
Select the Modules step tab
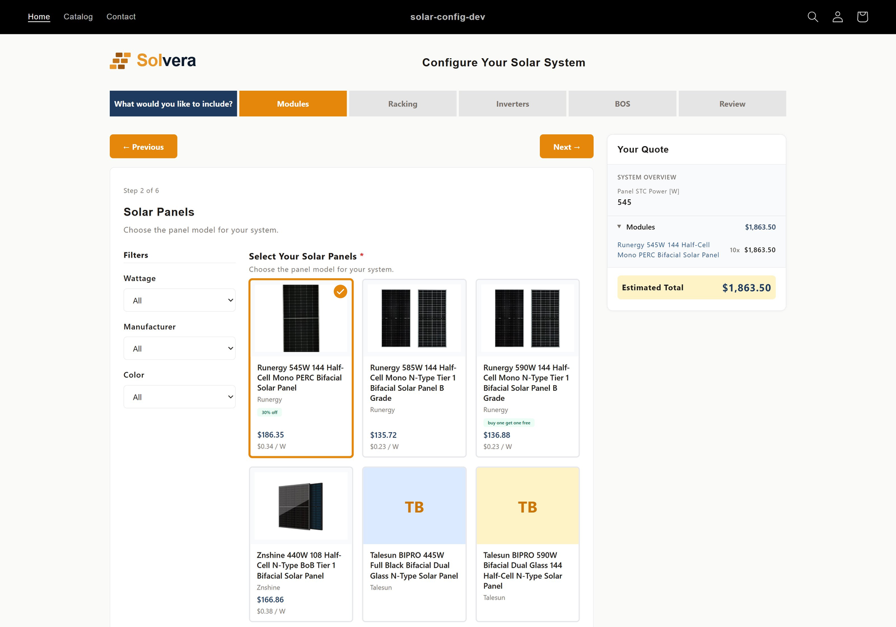(x=293, y=104)
